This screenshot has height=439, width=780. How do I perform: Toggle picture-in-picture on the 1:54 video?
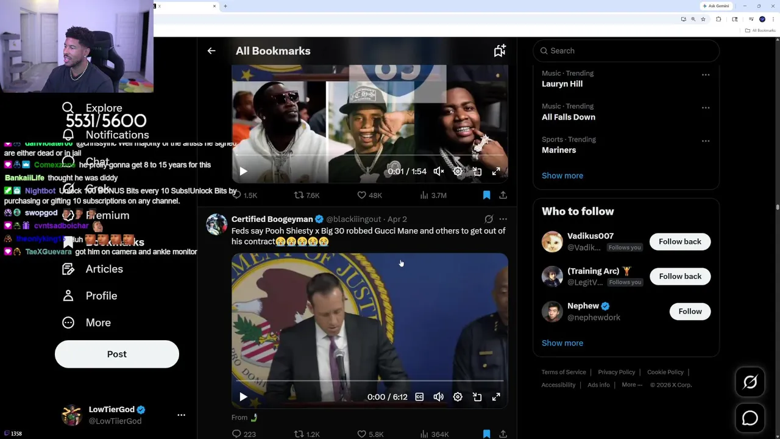tap(477, 171)
